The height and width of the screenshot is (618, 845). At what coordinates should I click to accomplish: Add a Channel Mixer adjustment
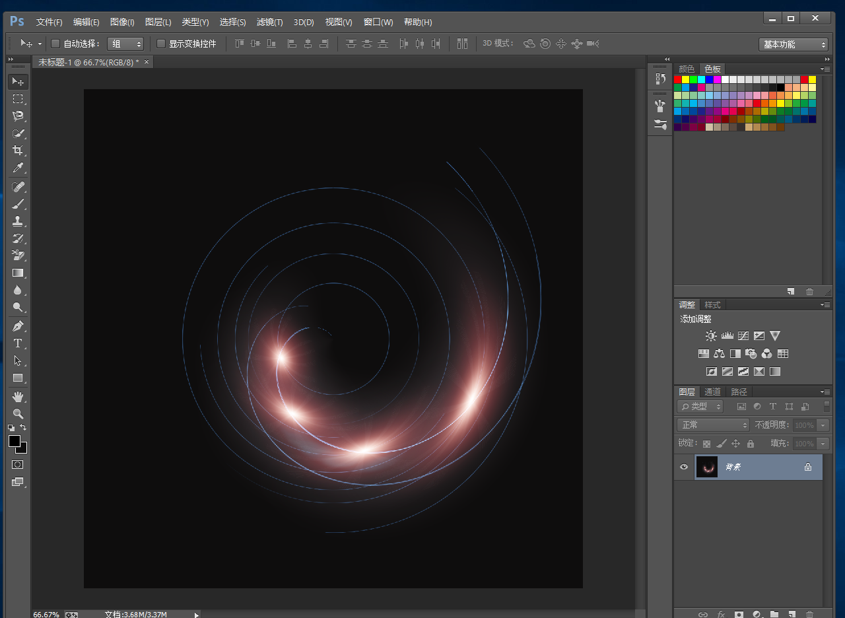(767, 354)
